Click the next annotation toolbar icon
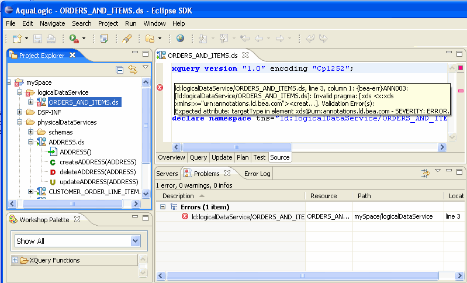The image size is (467, 283). click(x=203, y=39)
